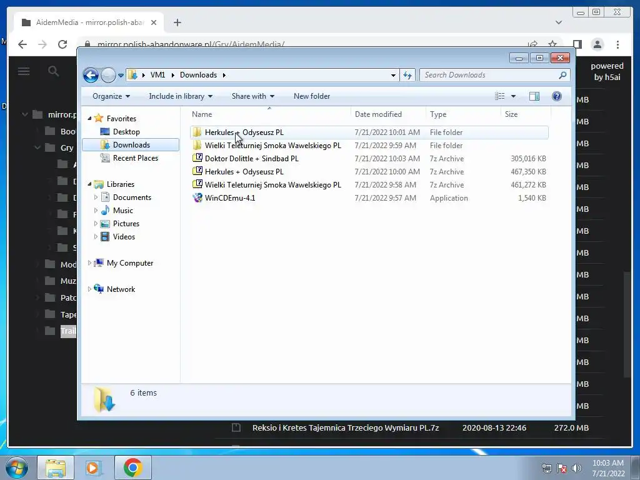Click the Explorer forward navigation button
The image size is (640, 480).
[x=108, y=75]
